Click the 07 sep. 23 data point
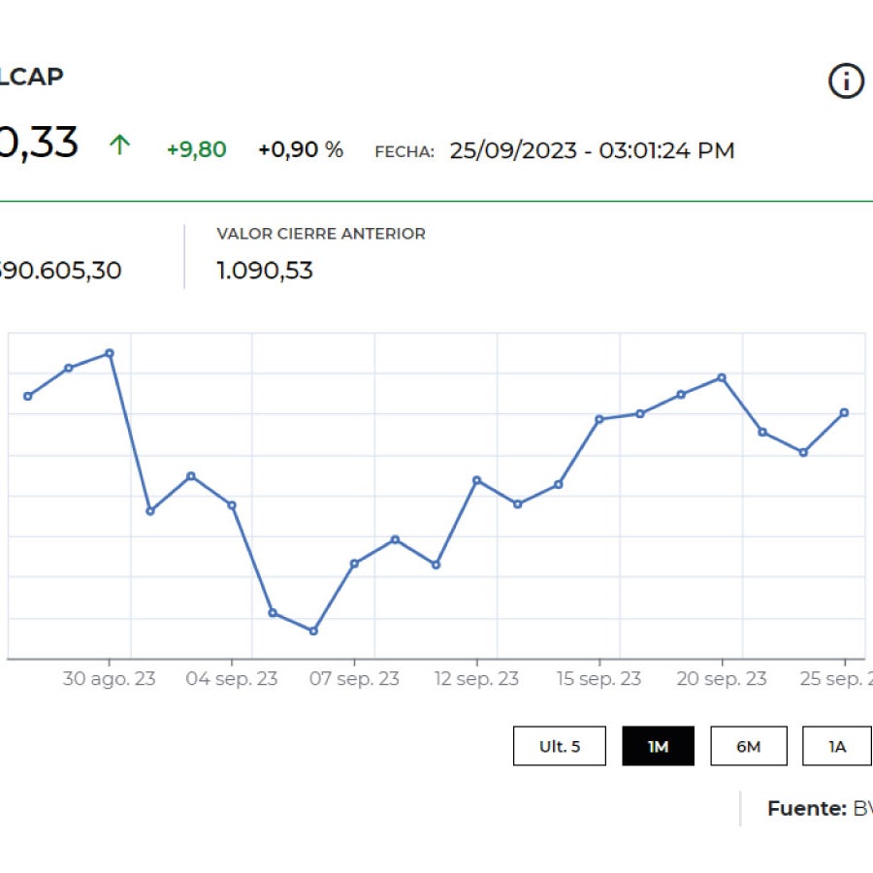Image resolution: width=873 pixels, height=873 pixels. click(x=354, y=564)
